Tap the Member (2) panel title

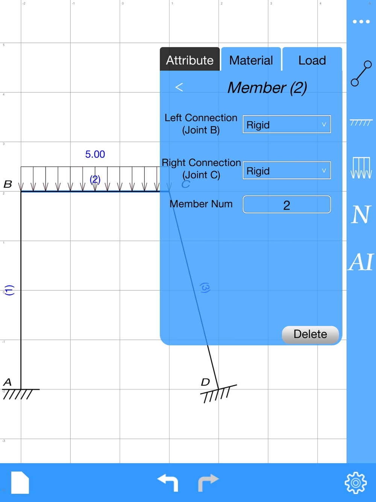[267, 88]
